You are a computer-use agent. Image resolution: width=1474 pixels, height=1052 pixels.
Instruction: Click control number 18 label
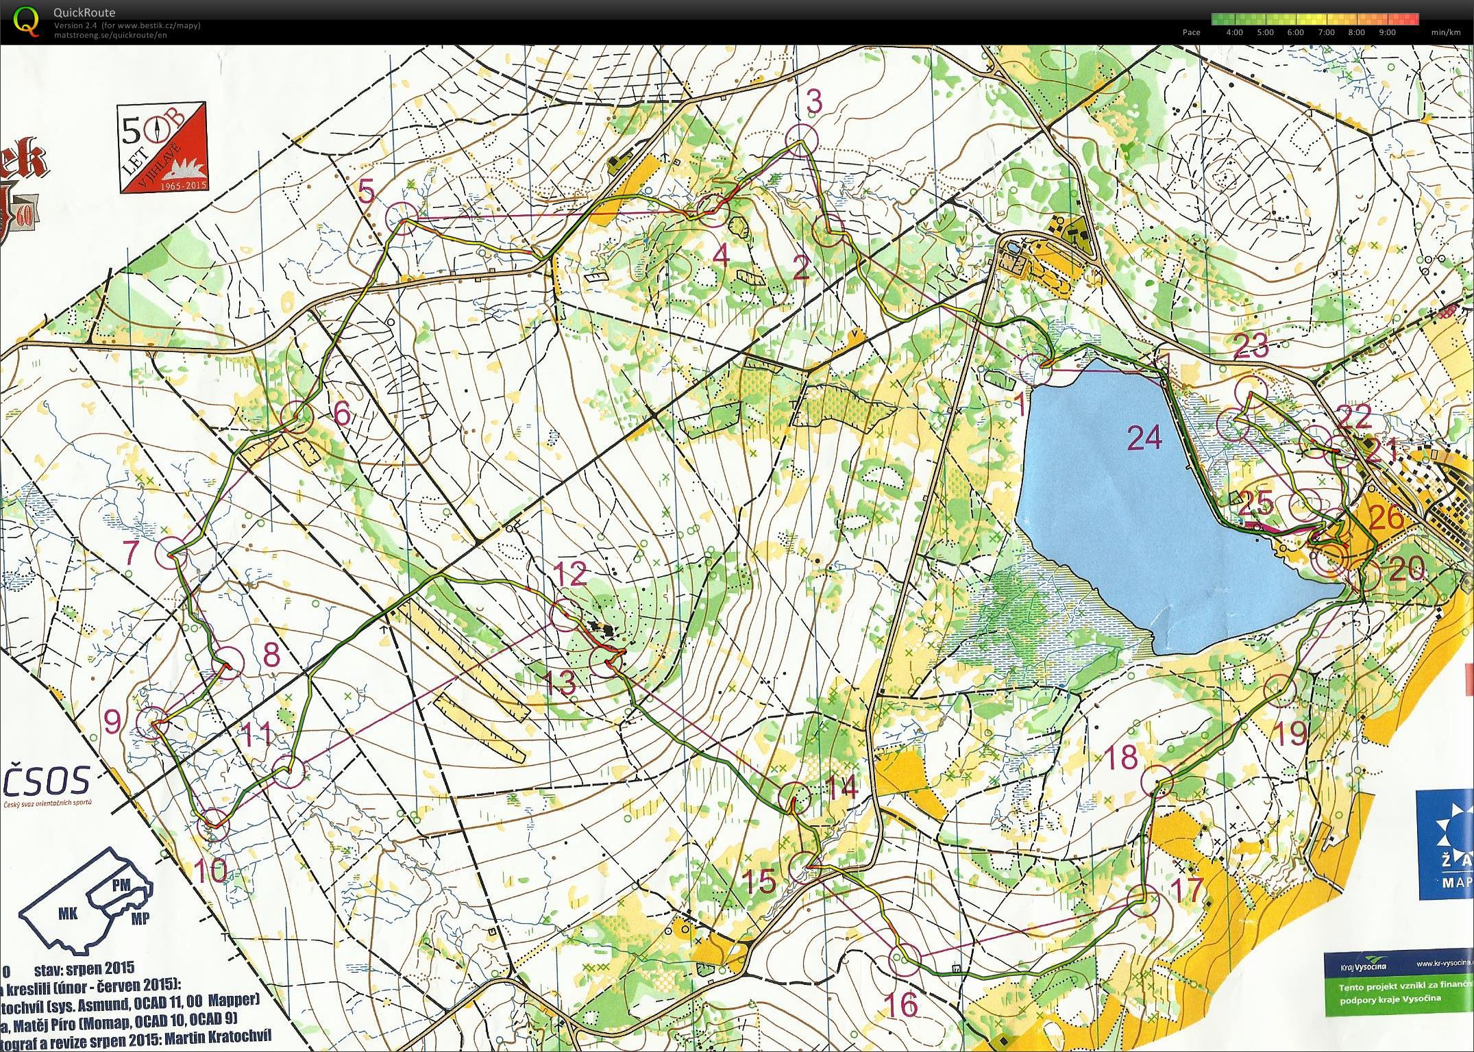coord(1122,757)
